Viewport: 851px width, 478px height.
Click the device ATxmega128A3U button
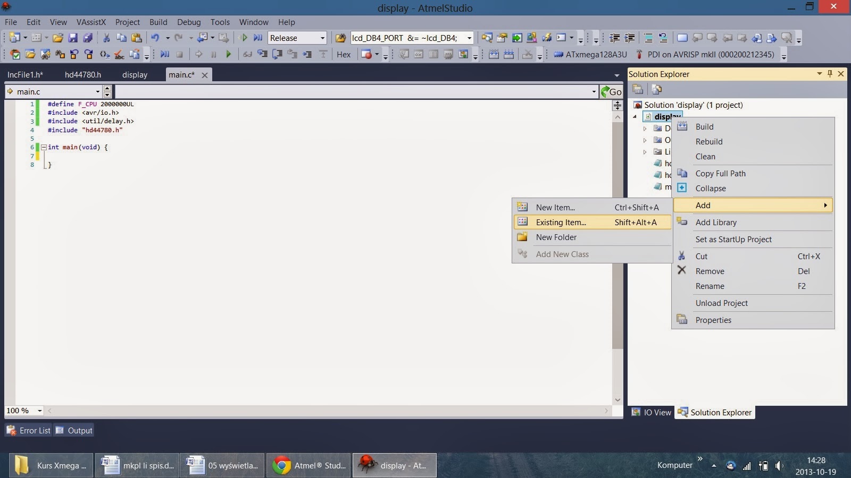point(590,54)
